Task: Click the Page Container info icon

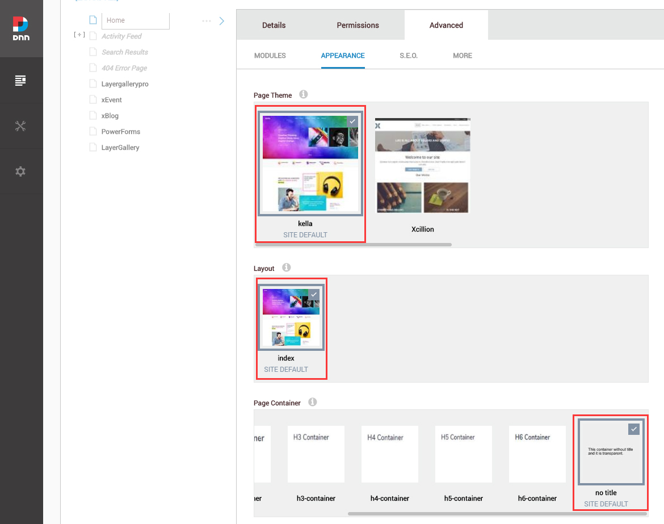Action: click(x=313, y=401)
